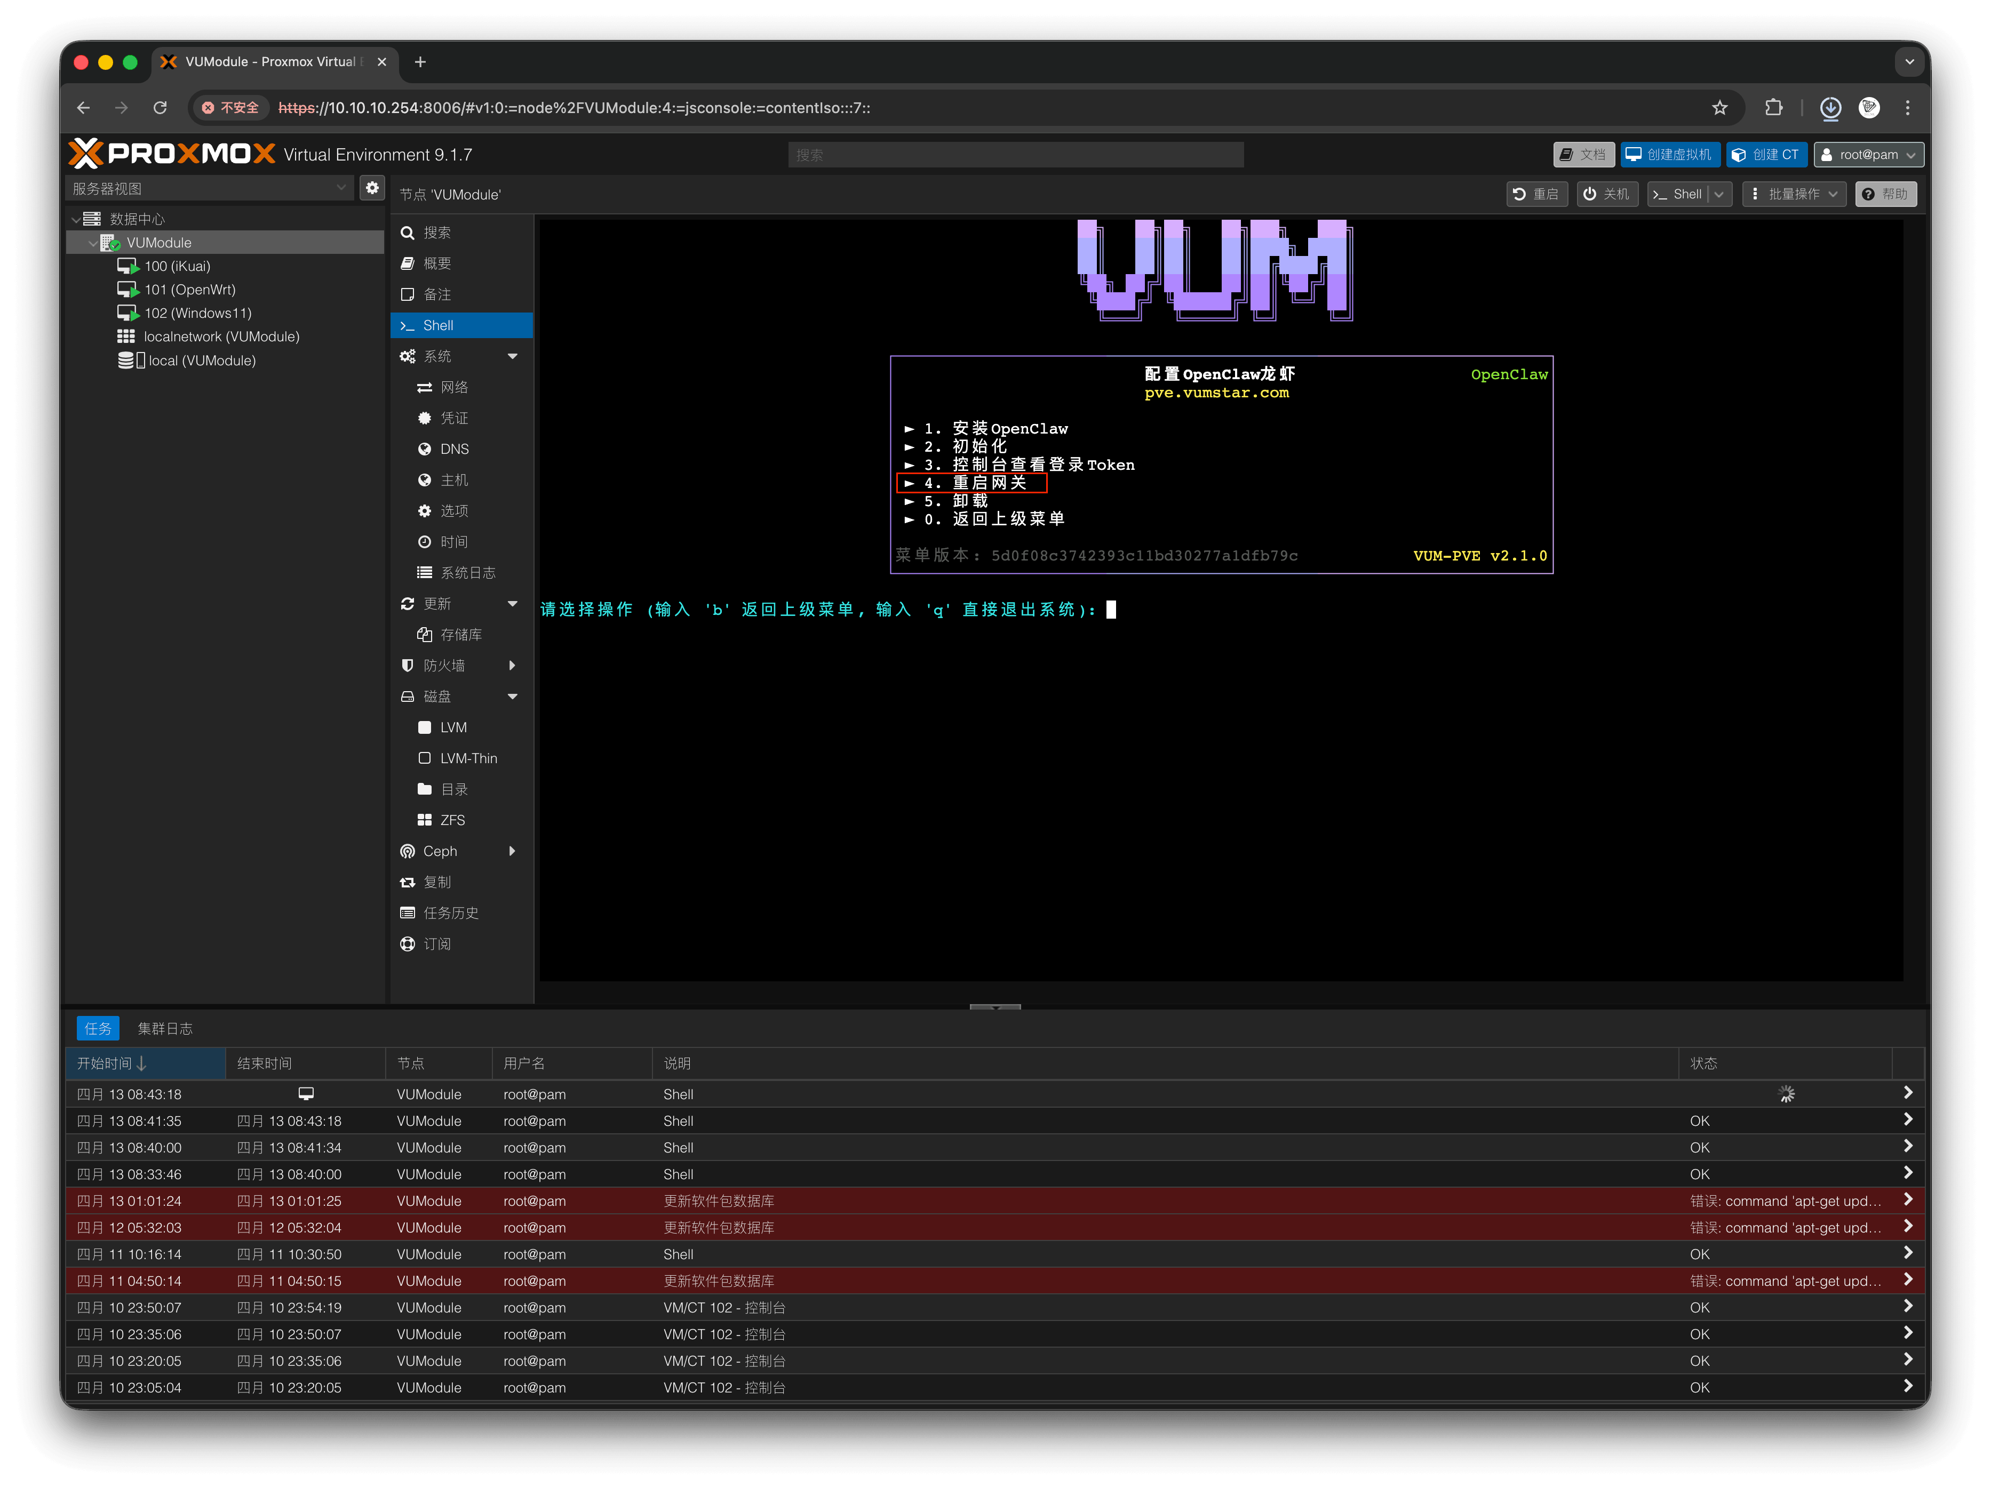Screen dimensions: 1991x1489
Task: Close the VUModule Proxmox browser tab
Action: click(381, 62)
